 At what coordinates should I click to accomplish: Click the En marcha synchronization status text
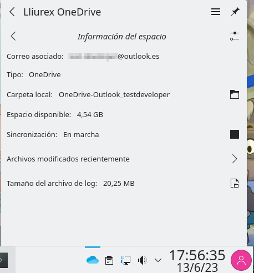[81, 134]
